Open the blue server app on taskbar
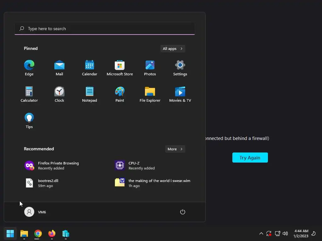Viewport: 322px width, 241px height. click(66, 233)
